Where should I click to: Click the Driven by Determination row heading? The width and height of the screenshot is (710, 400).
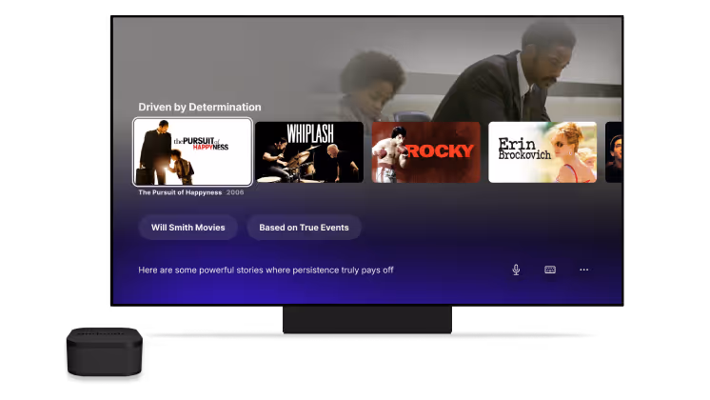200,107
